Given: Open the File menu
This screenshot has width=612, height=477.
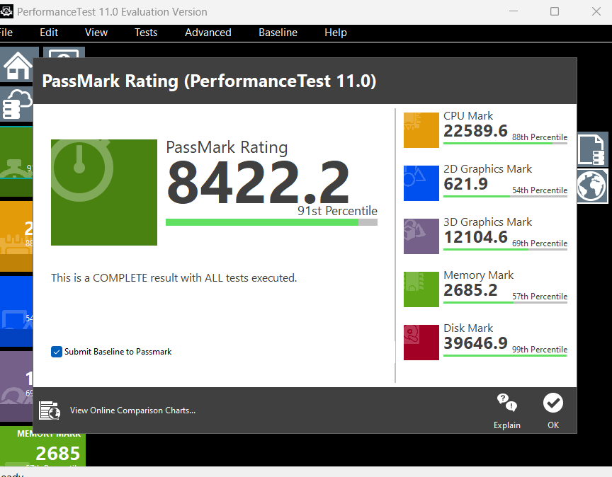Looking at the screenshot, I should pyautogui.click(x=6, y=33).
